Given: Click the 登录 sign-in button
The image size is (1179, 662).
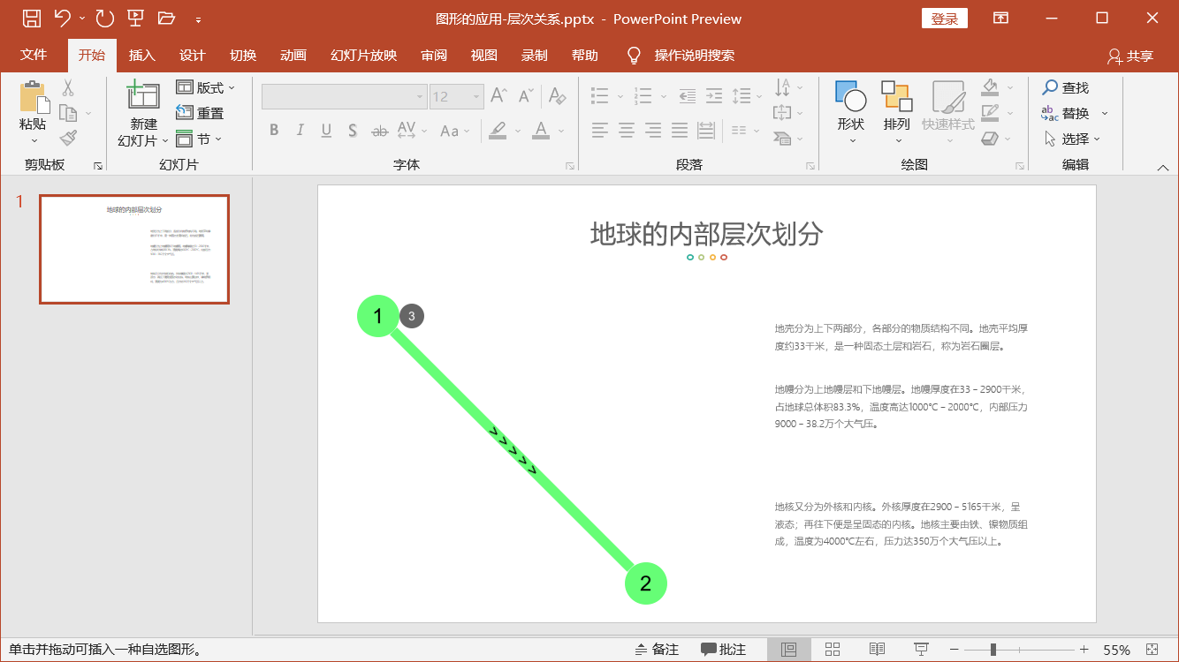Looking at the screenshot, I should tap(945, 19).
